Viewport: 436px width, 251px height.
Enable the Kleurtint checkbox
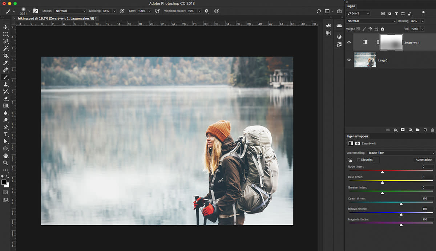click(x=359, y=160)
